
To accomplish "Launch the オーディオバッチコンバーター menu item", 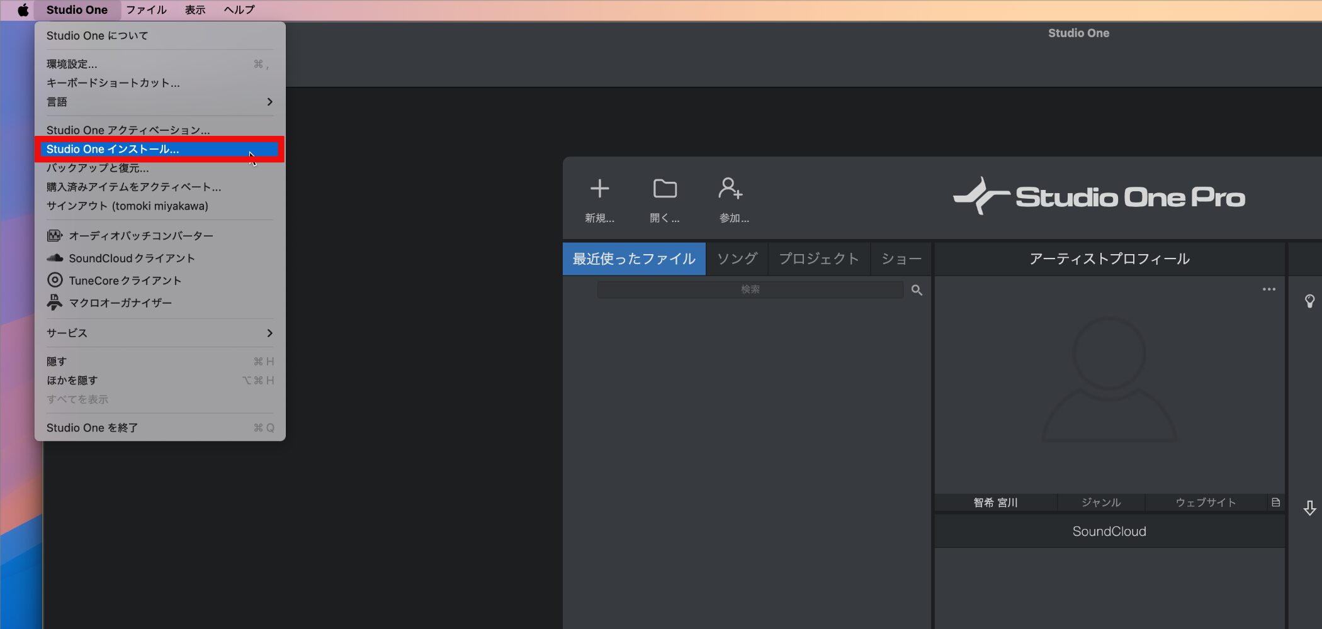I will point(140,236).
